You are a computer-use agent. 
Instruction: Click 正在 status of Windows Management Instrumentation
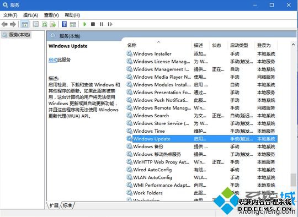click(x=218, y=69)
